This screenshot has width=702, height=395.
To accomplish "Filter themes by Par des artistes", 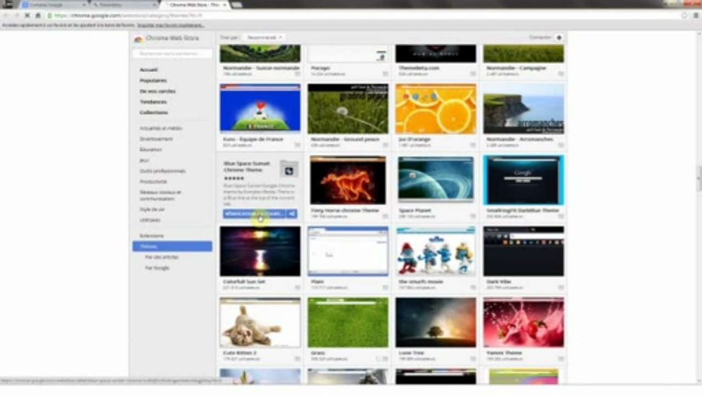I will [x=161, y=257].
